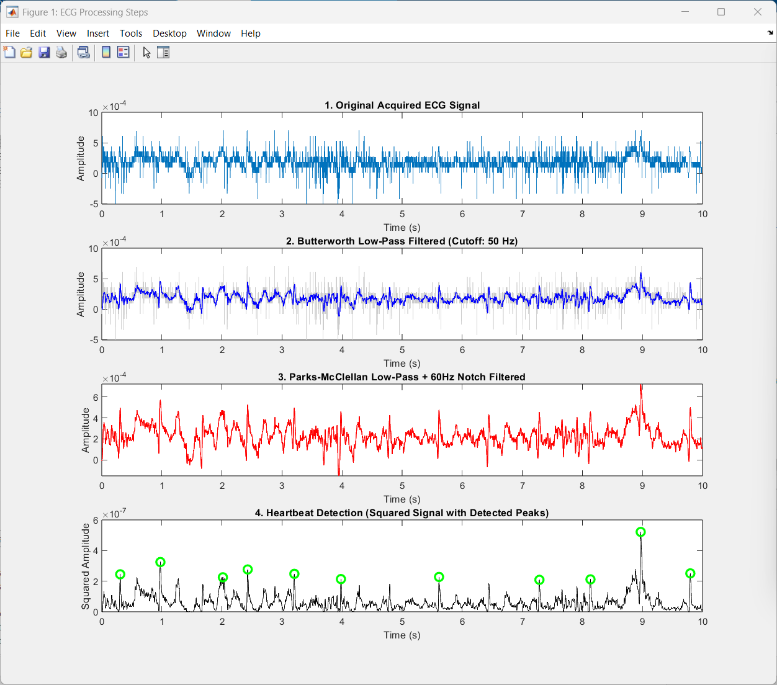Close the figure window
777x685 pixels.
click(x=758, y=12)
